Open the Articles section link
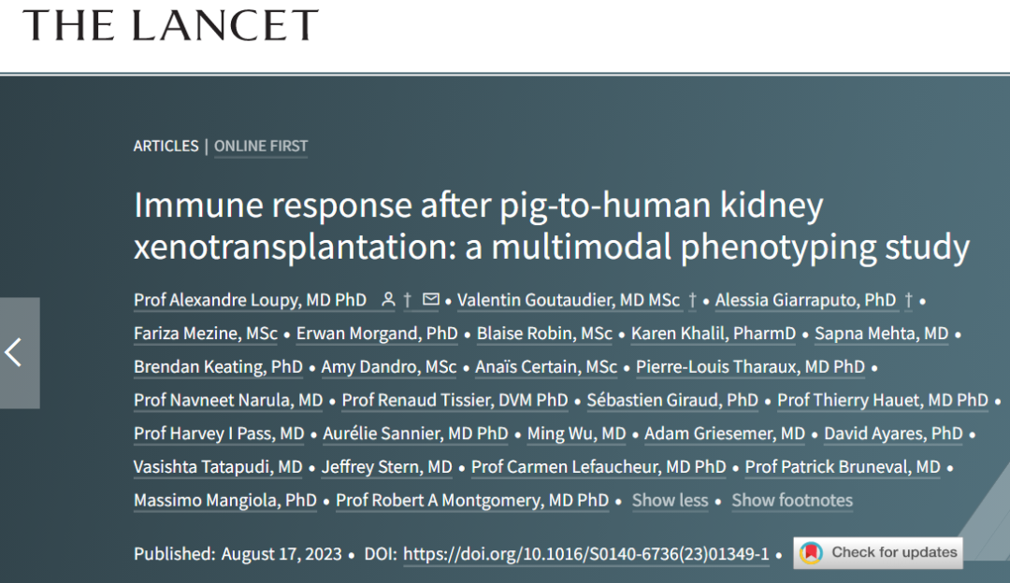The image size is (1010, 583). pos(166,146)
